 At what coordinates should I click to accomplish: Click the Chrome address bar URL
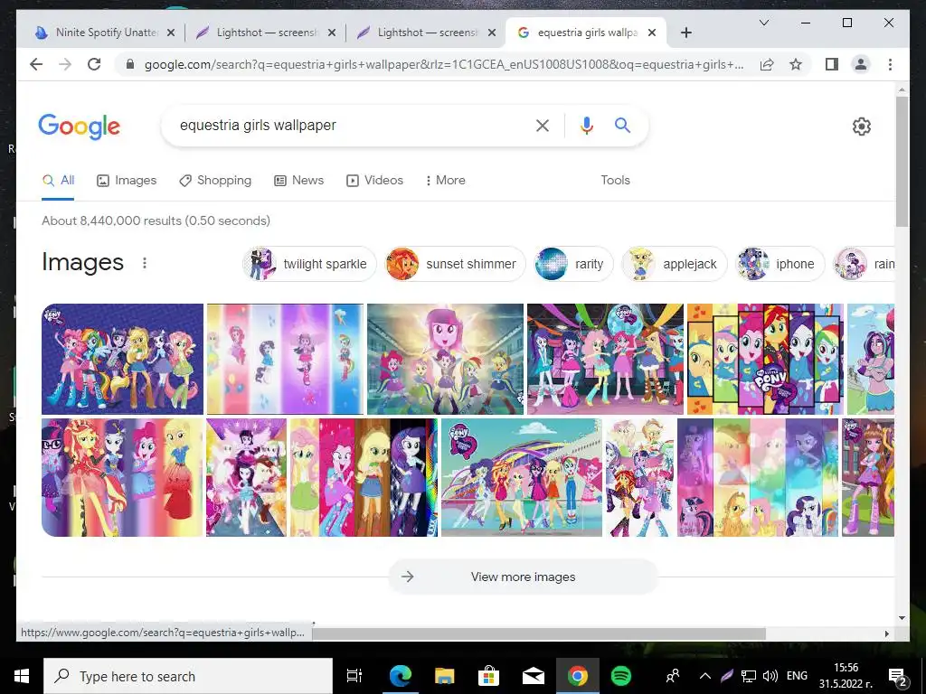click(x=443, y=64)
